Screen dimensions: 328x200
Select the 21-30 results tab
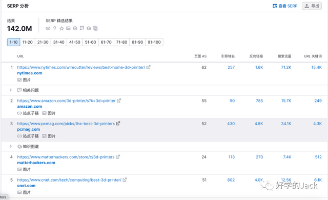[x=43, y=42]
